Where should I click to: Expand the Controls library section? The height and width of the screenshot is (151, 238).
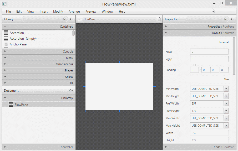pos(38,51)
